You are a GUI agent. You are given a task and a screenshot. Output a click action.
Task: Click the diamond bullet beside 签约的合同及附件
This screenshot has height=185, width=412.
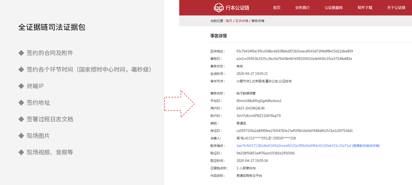[x=21, y=53]
